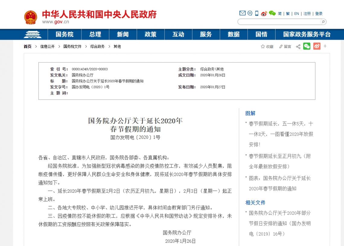
Task: Click index number 000014349/2020-00003
Action: [90, 69]
